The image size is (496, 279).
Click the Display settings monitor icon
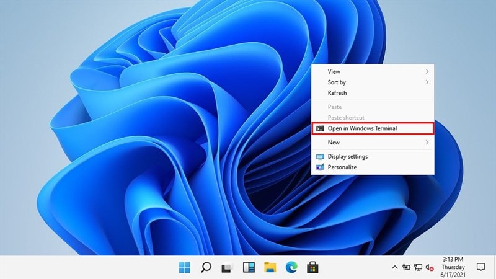click(x=320, y=157)
